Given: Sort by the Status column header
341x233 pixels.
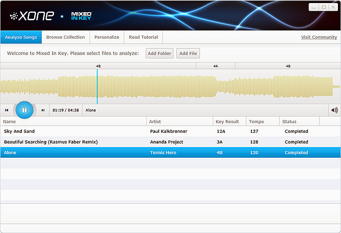Looking at the screenshot, I should (299, 122).
